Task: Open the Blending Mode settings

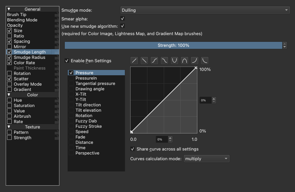Action: 22,20
